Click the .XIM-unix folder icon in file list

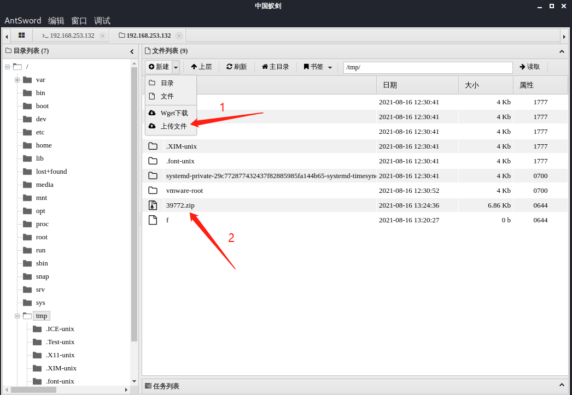[153, 146]
